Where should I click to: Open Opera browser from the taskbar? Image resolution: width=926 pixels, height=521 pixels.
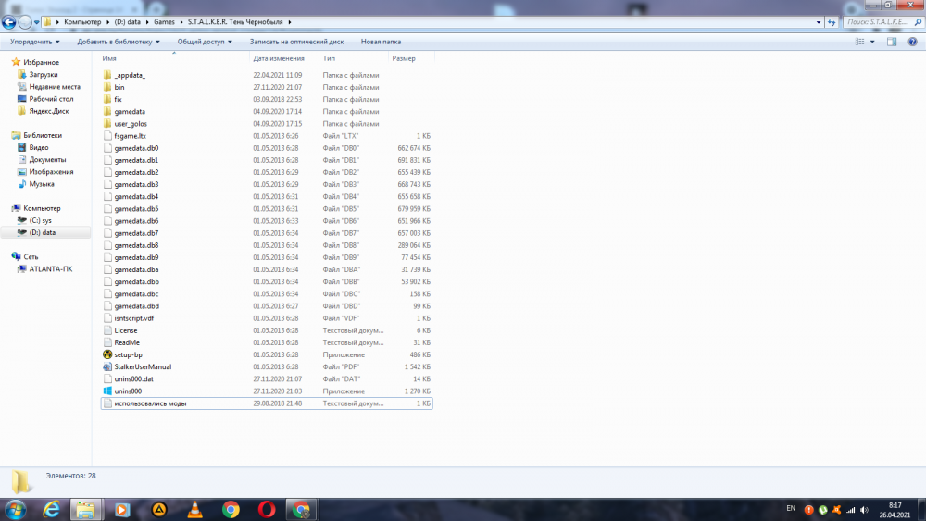click(267, 509)
